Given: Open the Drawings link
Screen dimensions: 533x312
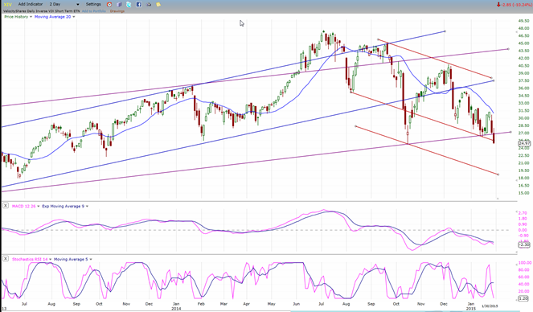Looking at the screenshot, I should tap(117, 11).
